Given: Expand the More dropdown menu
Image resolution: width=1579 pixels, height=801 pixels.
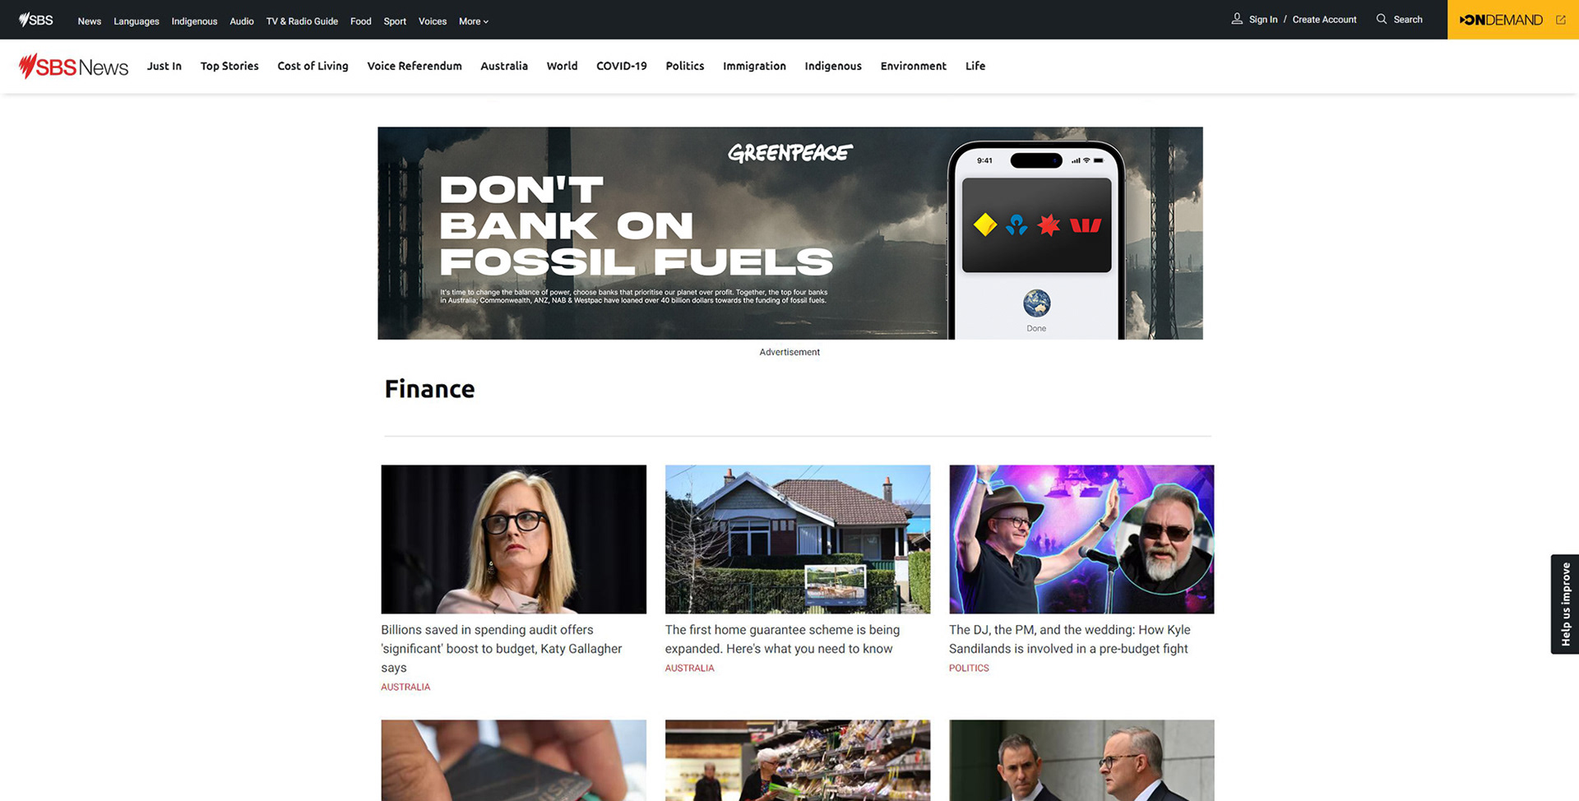Looking at the screenshot, I should [x=474, y=21].
